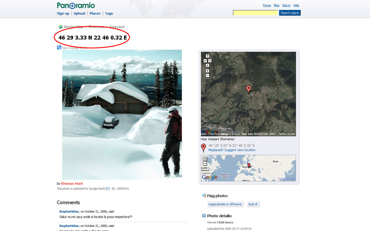The width and height of the screenshot is (370, 231).
Task: Pan the satellite map left
Action: click(205, 61)
